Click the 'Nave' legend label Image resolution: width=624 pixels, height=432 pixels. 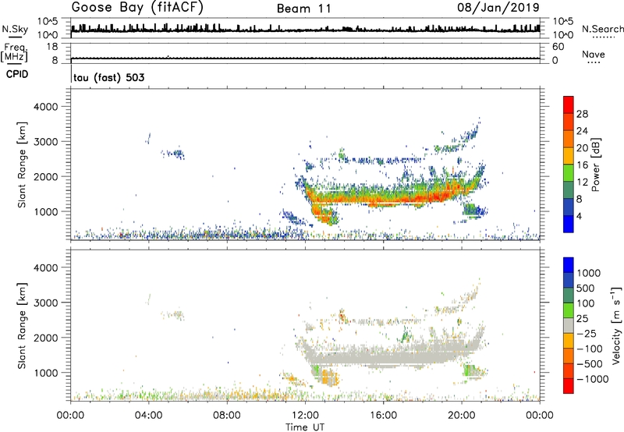coord(594,54)
